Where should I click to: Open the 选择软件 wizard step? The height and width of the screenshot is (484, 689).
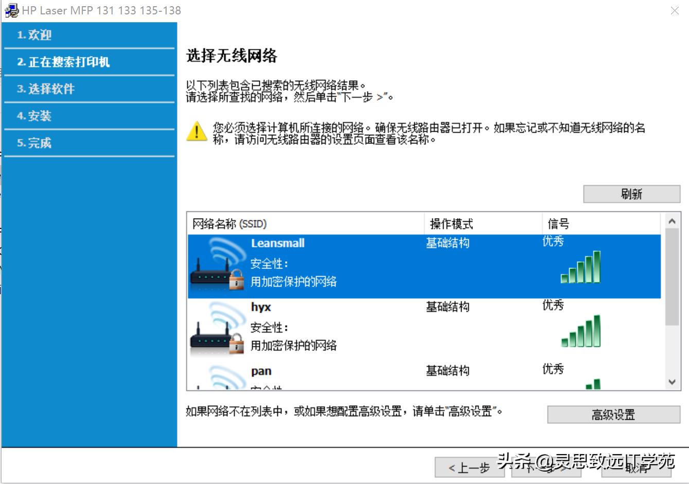pos(46,88)
